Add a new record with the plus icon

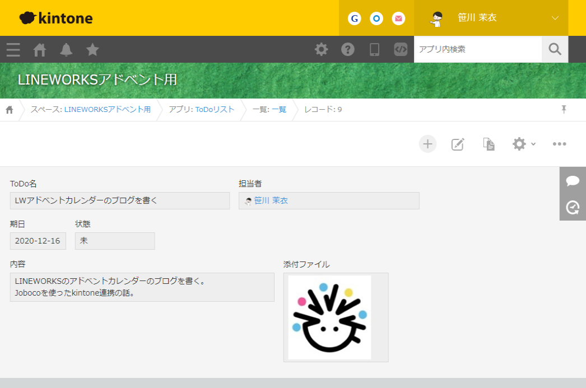tap(427, 144)
